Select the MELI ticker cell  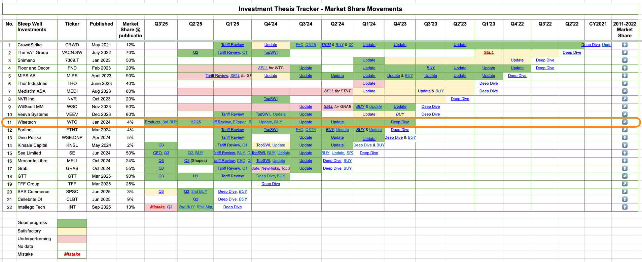click(72, 161)
